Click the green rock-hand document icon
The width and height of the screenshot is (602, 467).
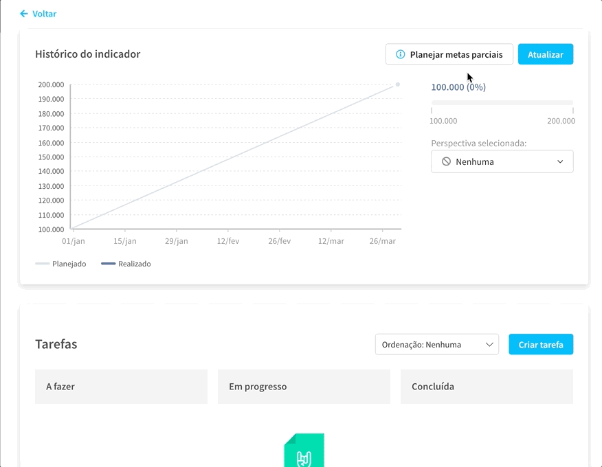(x=303, y=451)
